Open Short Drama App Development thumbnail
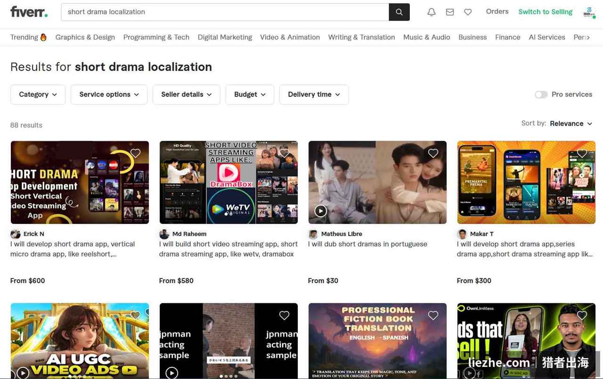The height and width of the screenshot is (379, 603). point(80,182)
